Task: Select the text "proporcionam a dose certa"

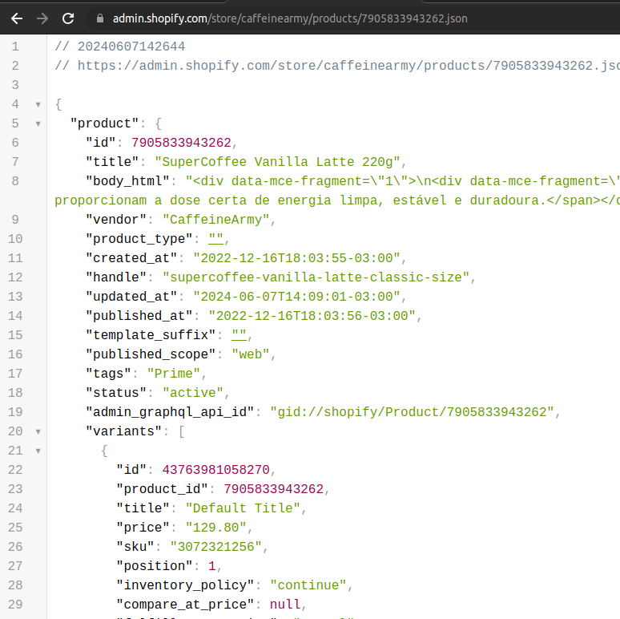Action: 151,200
